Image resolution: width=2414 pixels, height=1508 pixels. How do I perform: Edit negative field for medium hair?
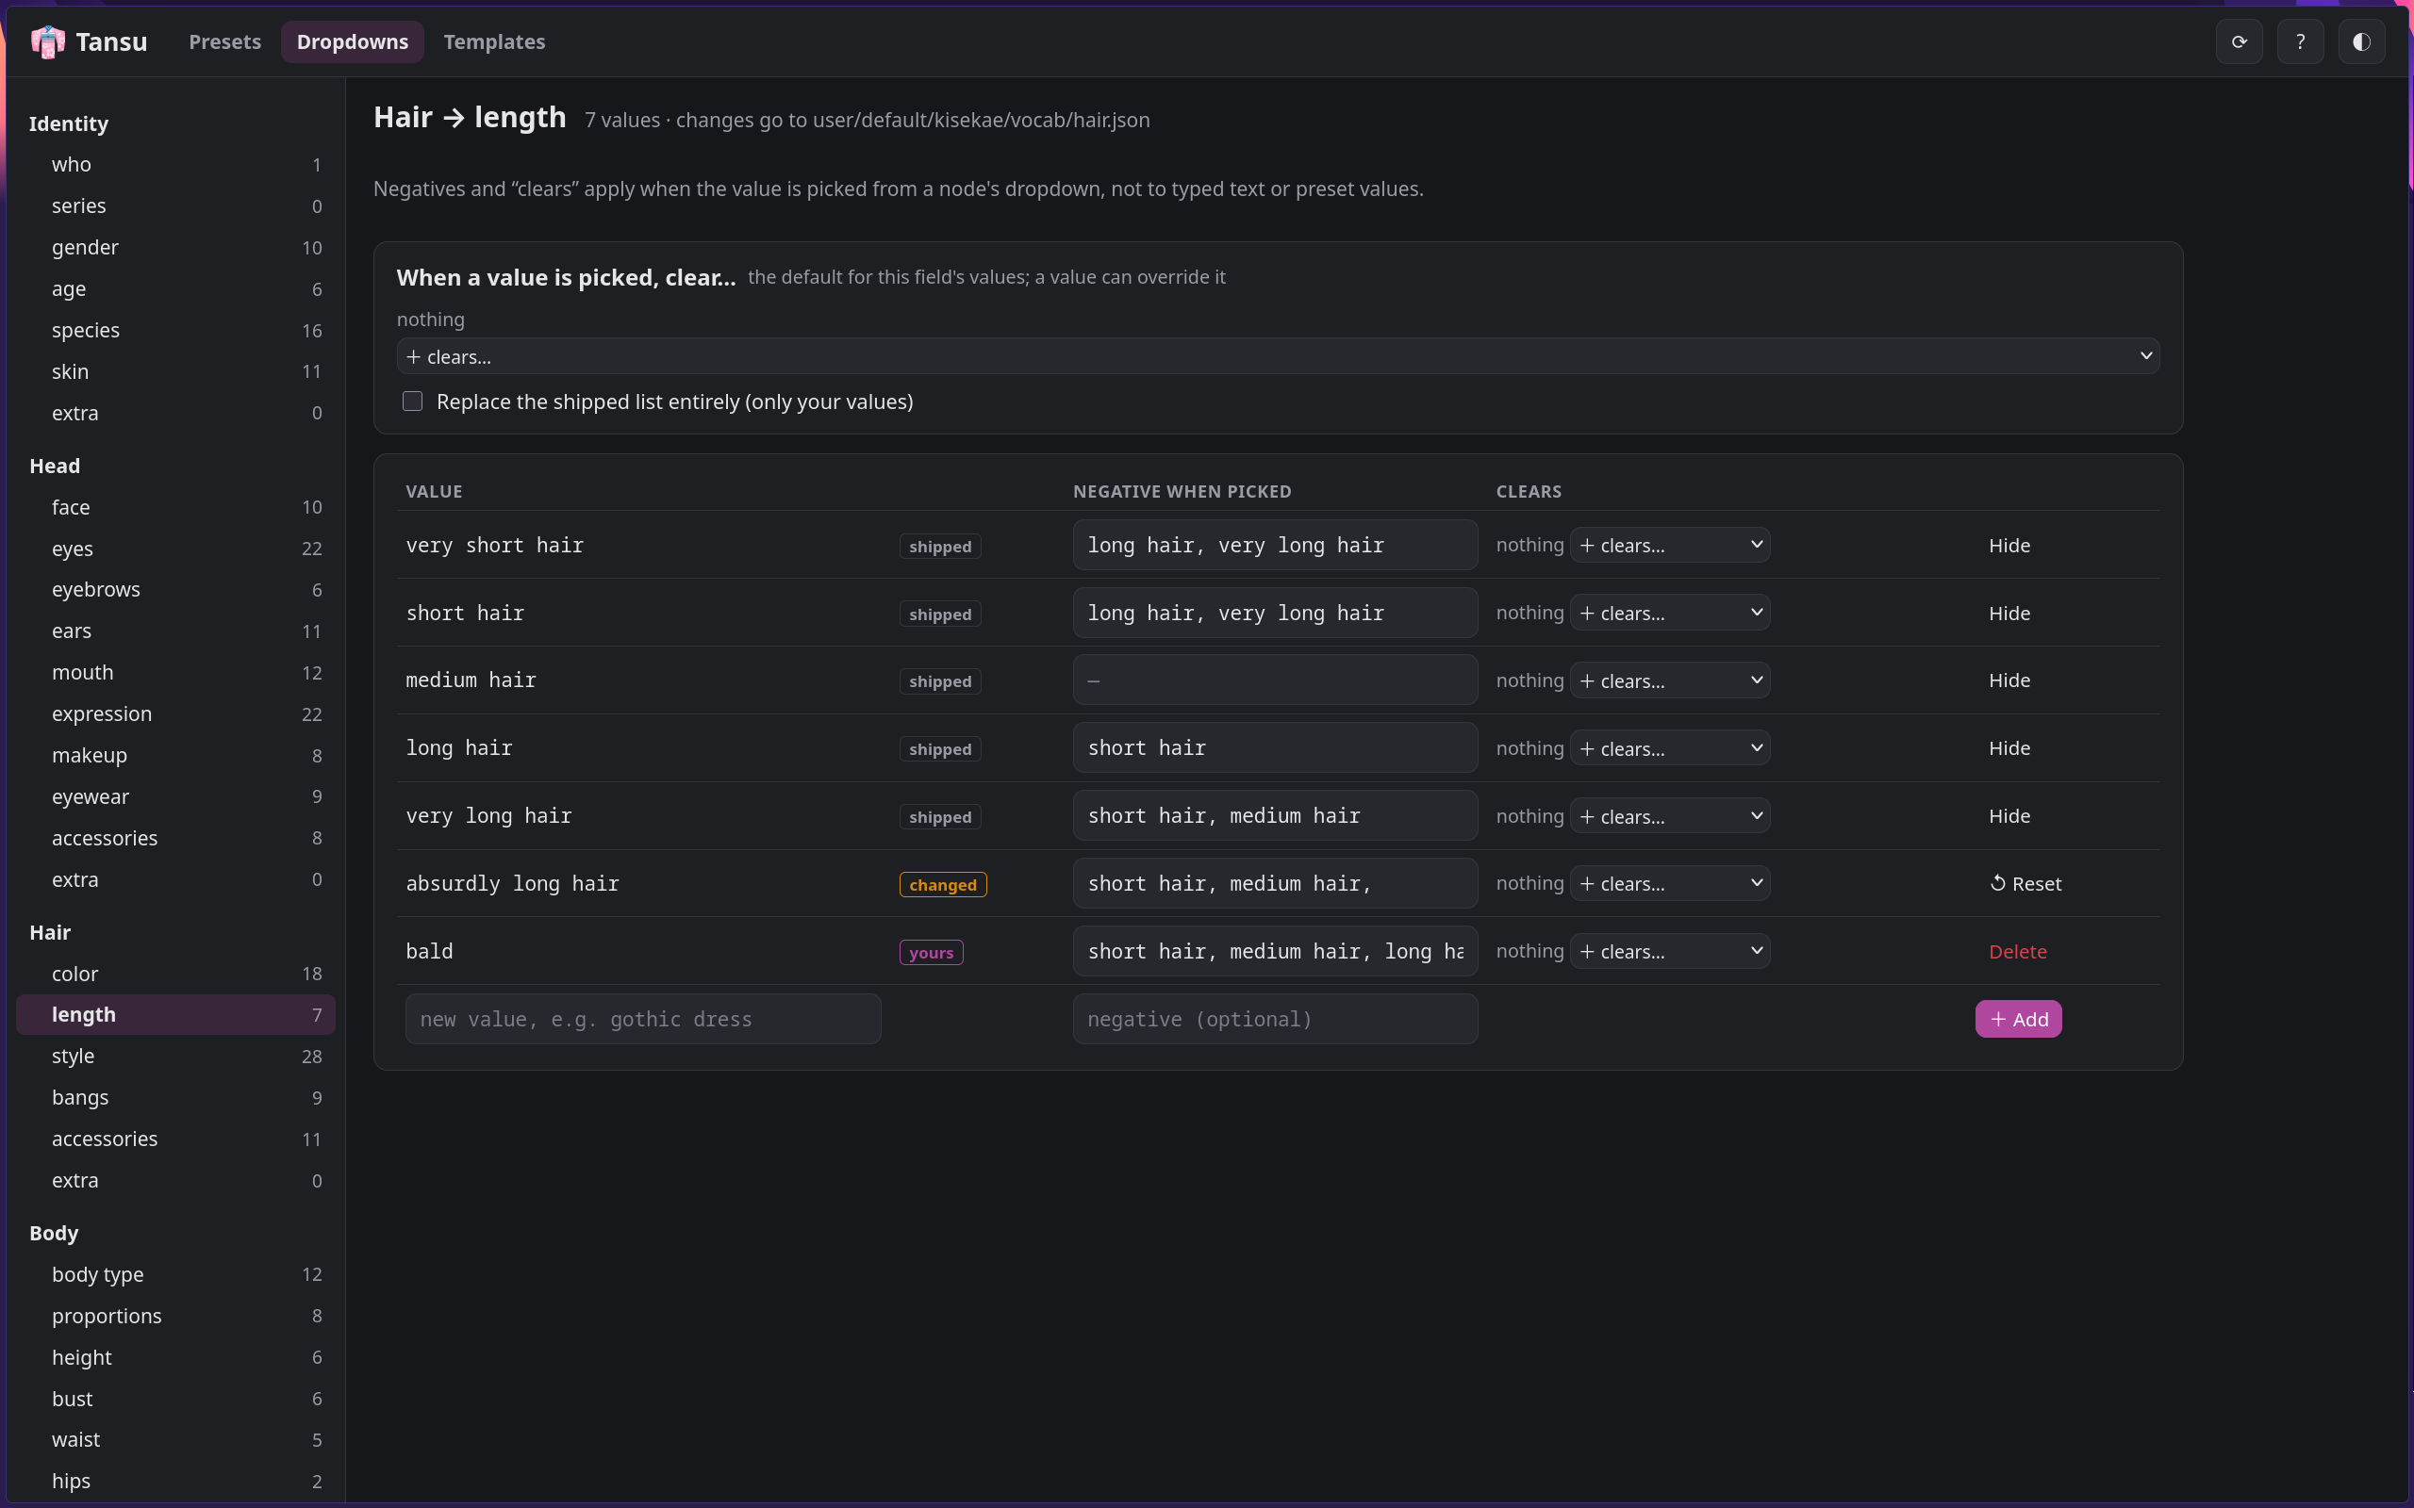coord(1275,680)
